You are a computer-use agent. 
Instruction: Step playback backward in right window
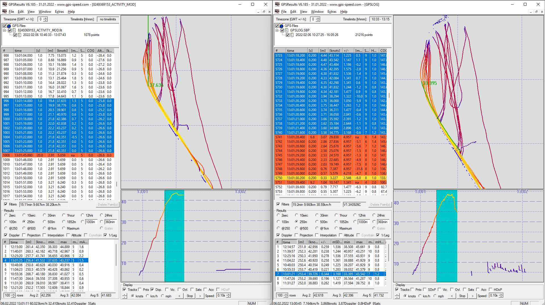[x=452, y=296]
